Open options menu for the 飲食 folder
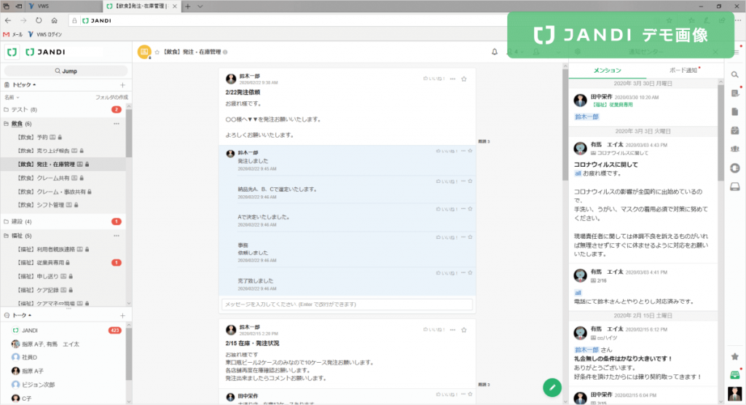Viewport: 746px width, 405px height. click(x=117, y=124)
